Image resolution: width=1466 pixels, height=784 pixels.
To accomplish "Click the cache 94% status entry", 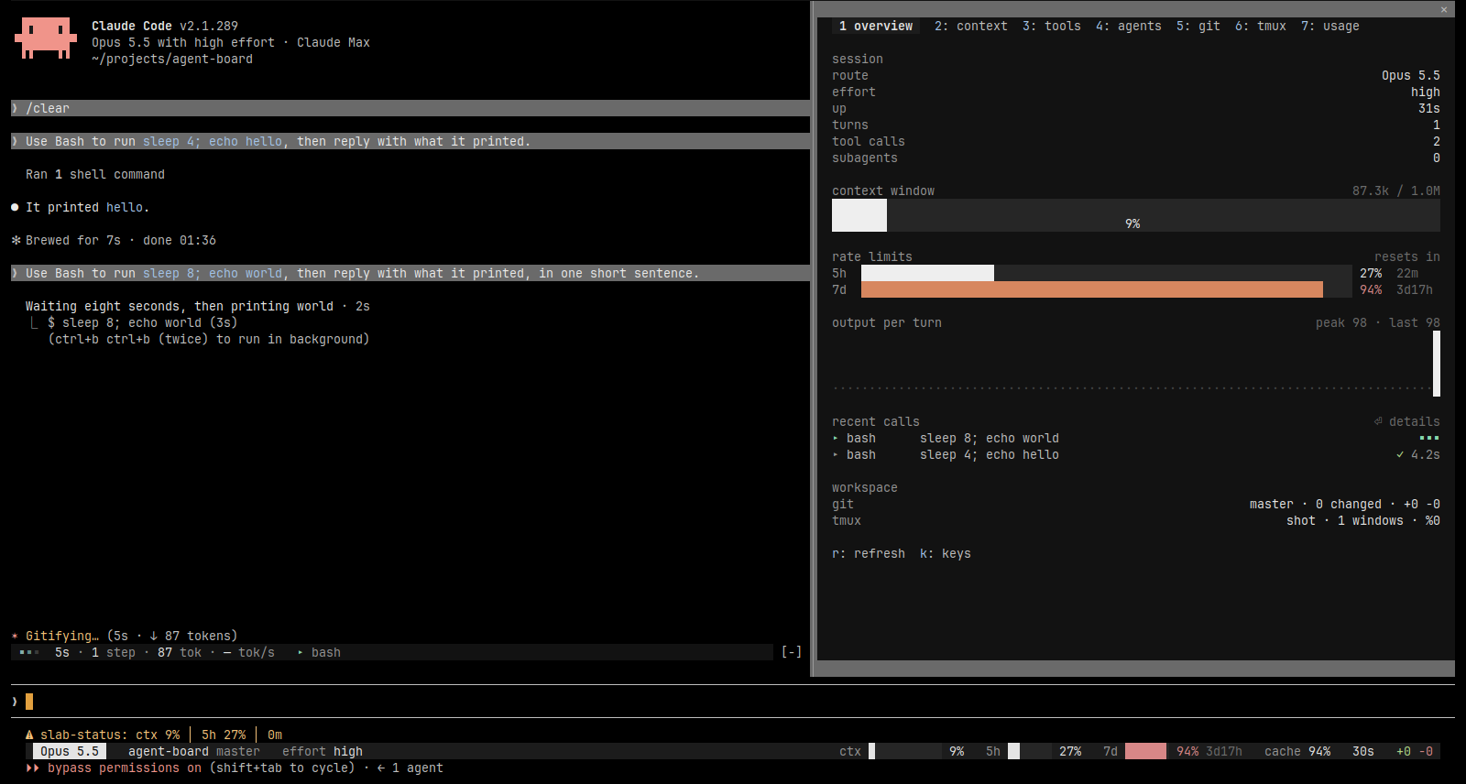I will coord(1297,751).
